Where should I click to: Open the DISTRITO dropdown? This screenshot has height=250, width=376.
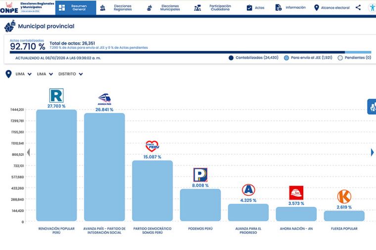[x=70, y=74]
